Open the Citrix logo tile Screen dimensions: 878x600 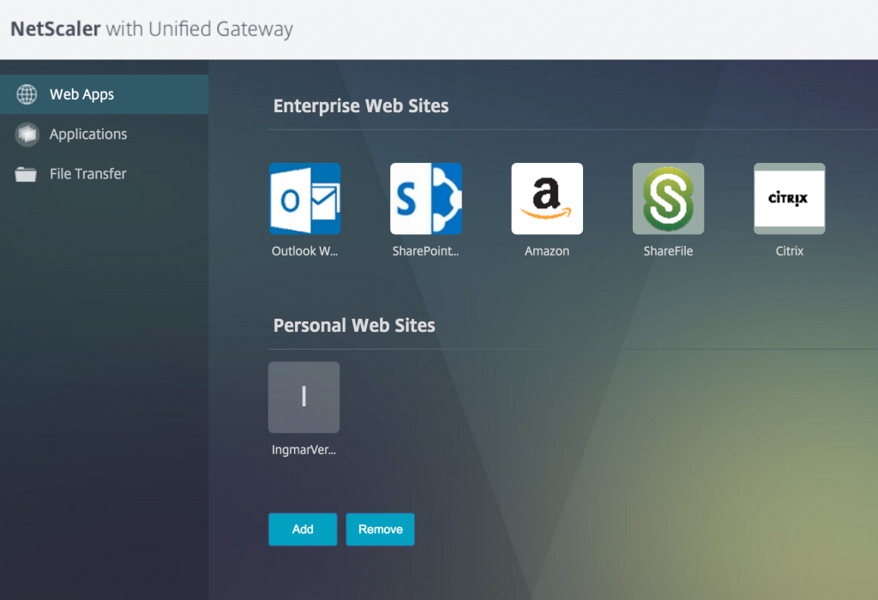[x=789, y=199]
